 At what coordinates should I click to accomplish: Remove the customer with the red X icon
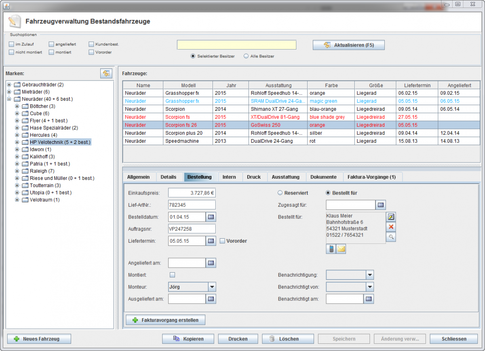(x=391, y=227)
